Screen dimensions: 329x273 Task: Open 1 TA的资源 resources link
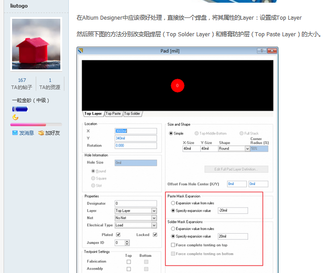click(50, 84)
